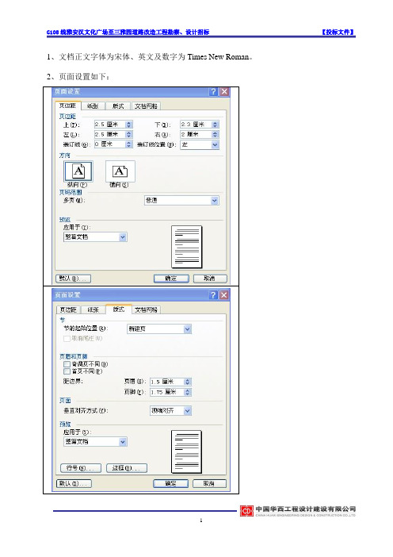
Task: Click the blue G108 project title header
Action: pos(128,33)
